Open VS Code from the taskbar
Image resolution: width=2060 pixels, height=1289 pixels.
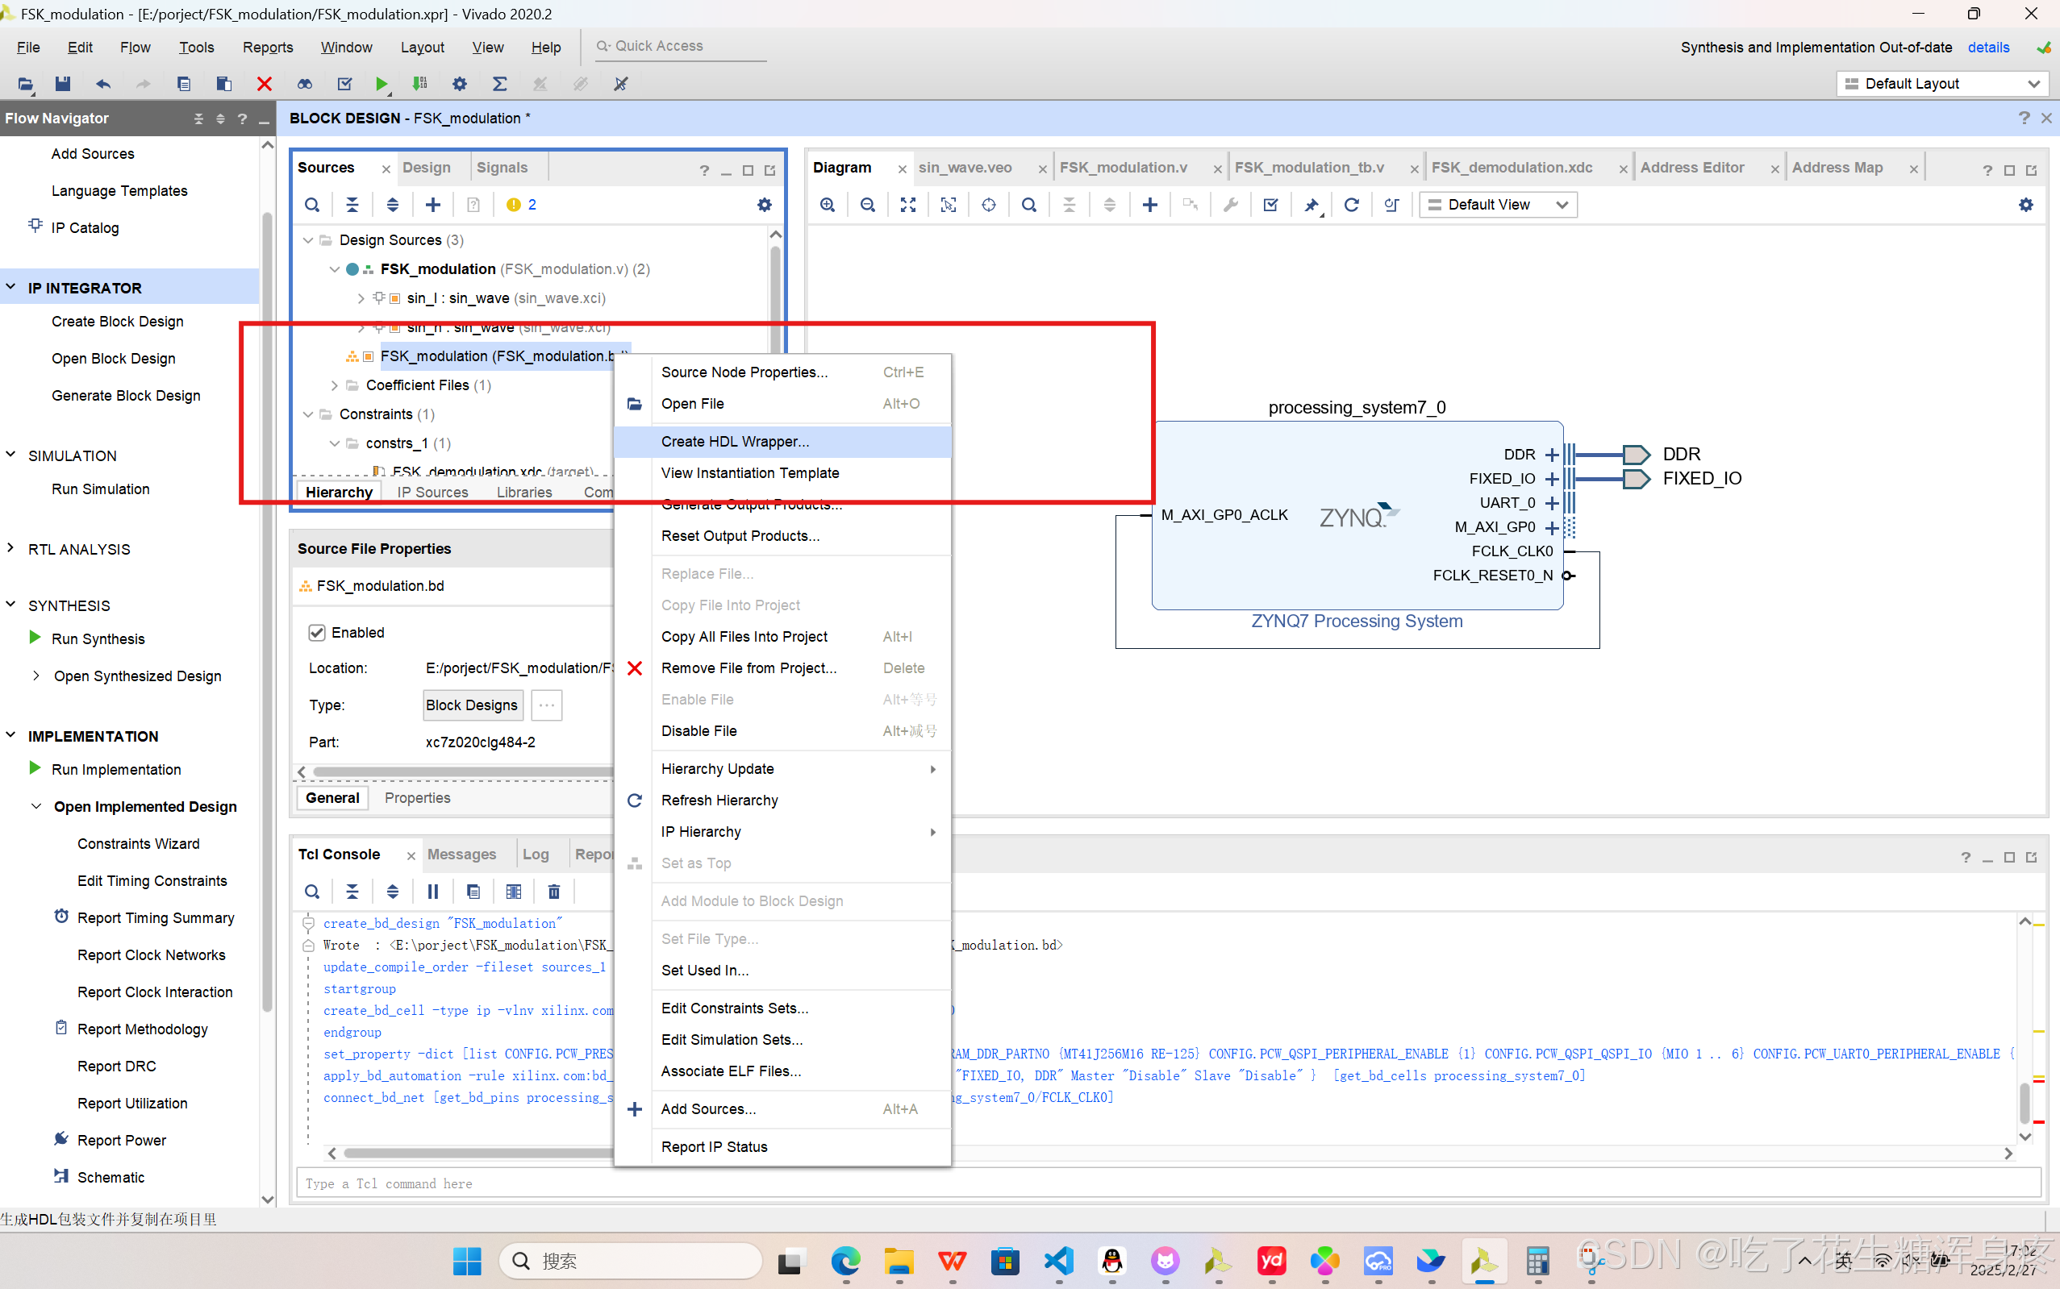1058,1260
